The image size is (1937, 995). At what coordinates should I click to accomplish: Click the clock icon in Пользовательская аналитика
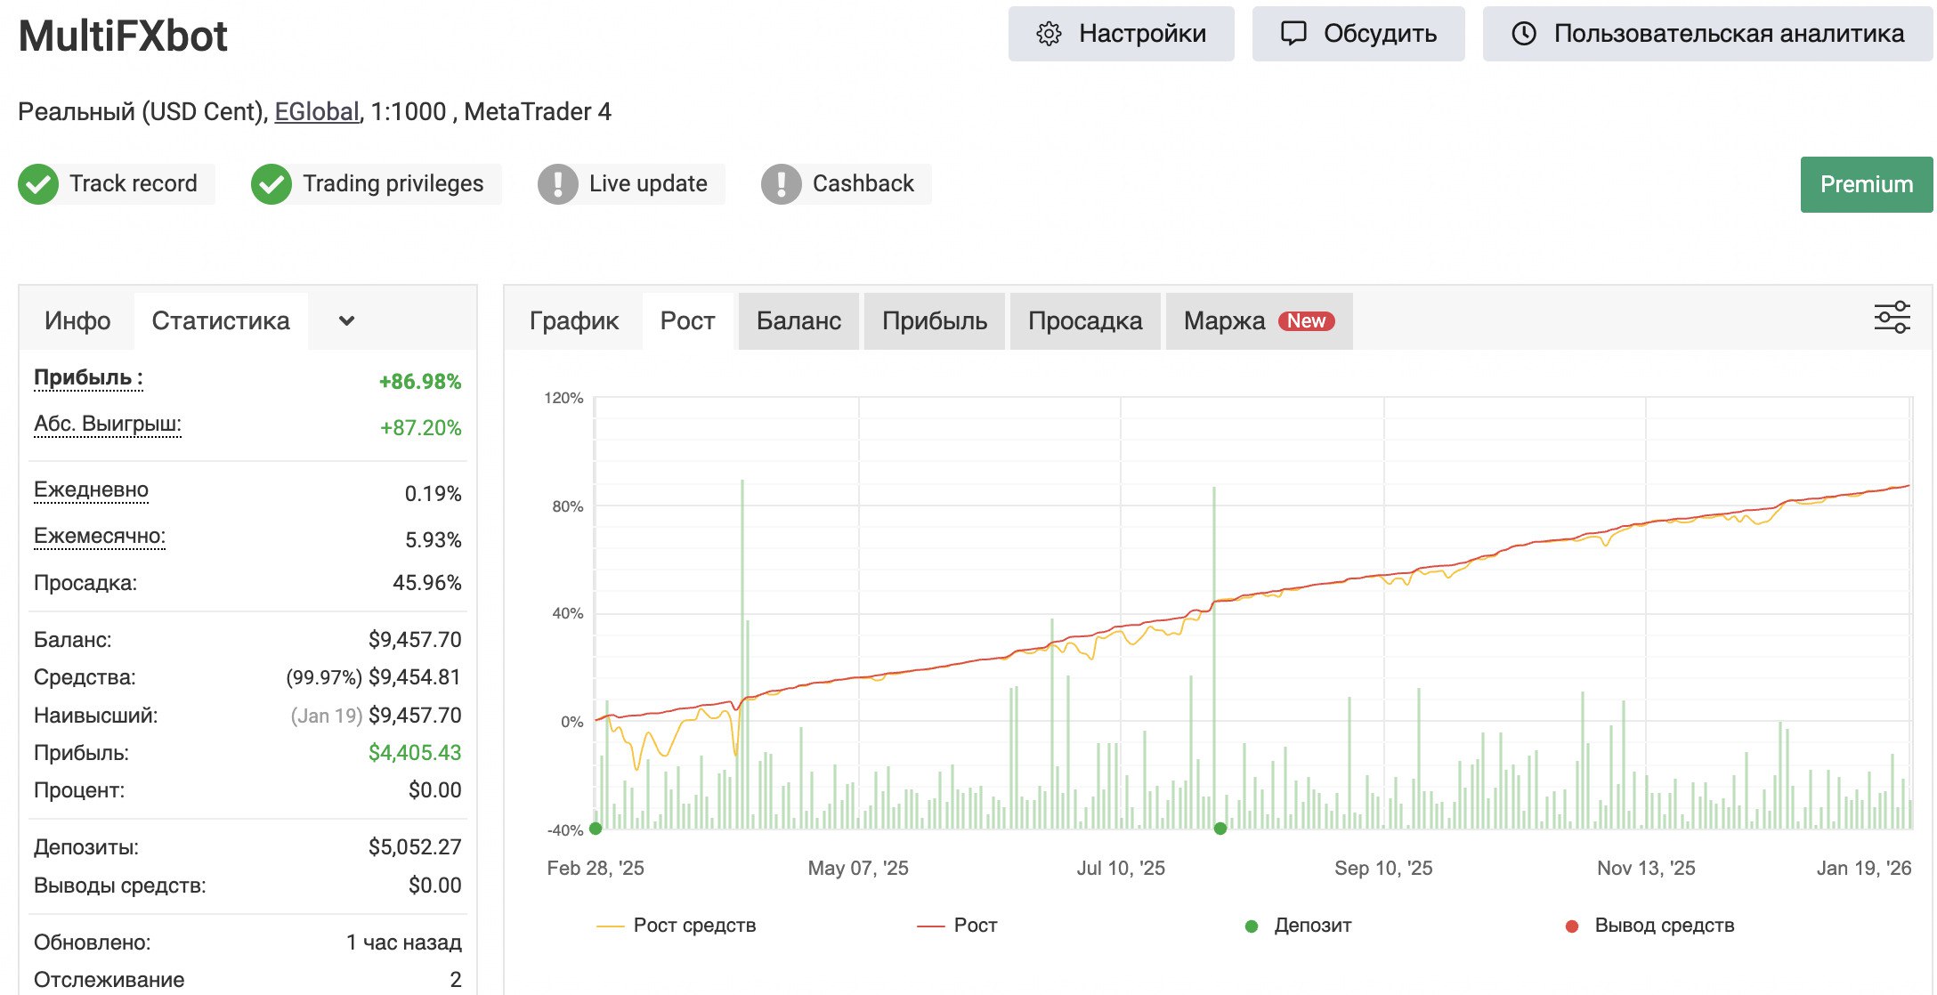pos(1524,34)
